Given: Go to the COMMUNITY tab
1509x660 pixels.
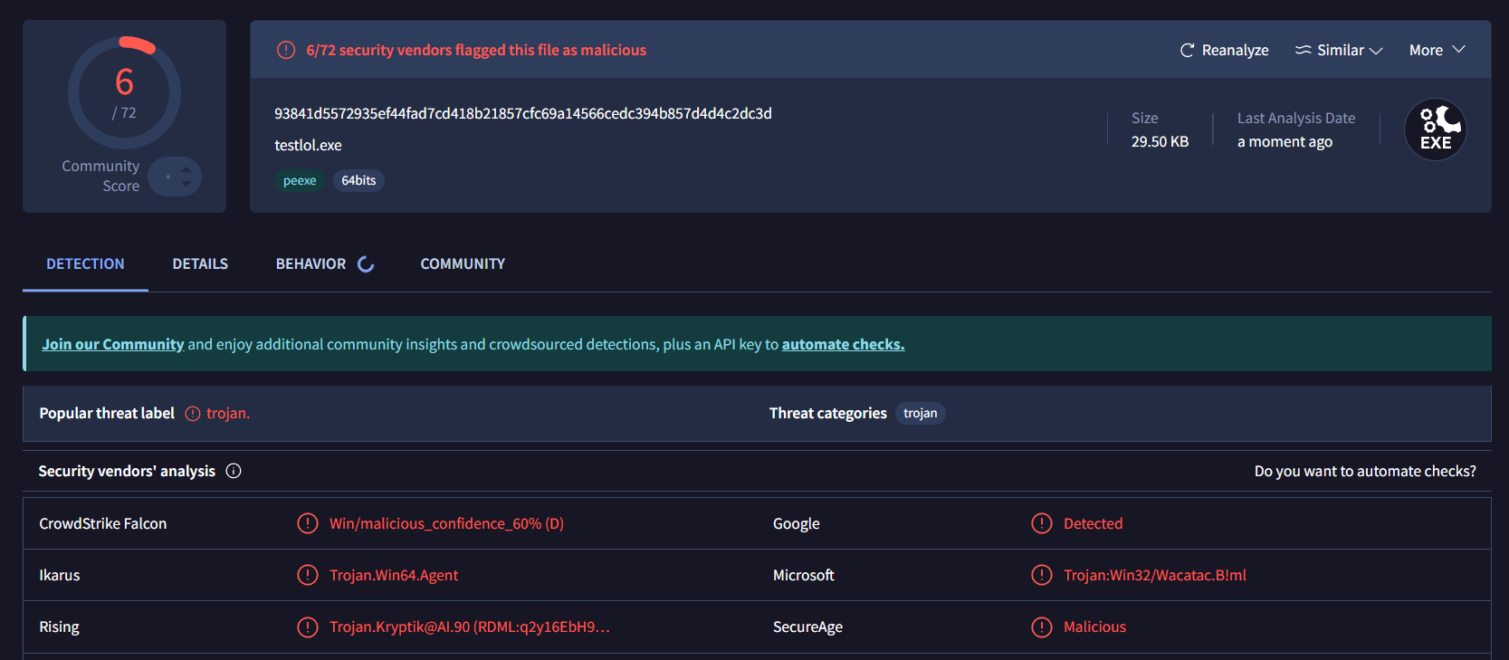Looking at the screenshot, I should coord(463,264).
